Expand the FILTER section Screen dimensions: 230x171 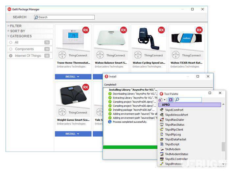point(8,26)
